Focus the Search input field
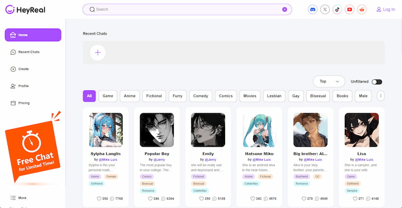The height and width of the screenshot is (208, 402). point(186,10)
